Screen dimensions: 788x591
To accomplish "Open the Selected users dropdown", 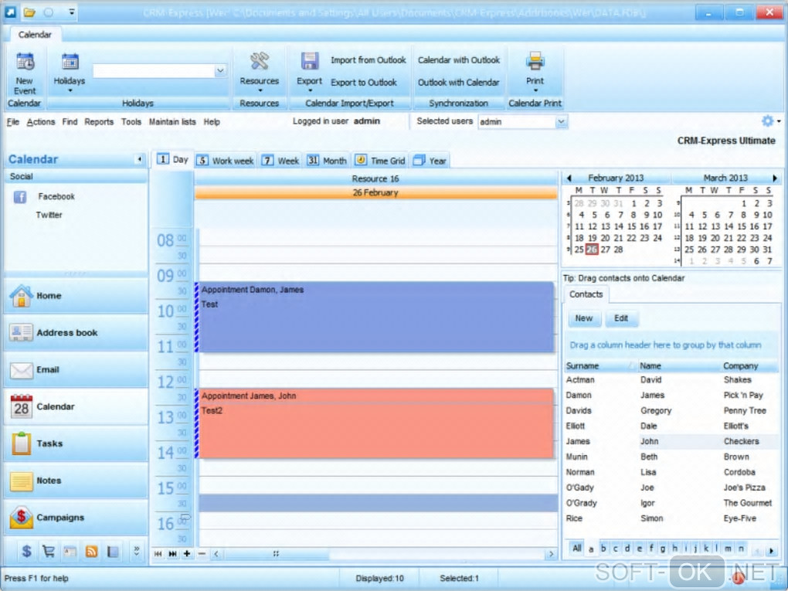I will (x=561, y=121).
